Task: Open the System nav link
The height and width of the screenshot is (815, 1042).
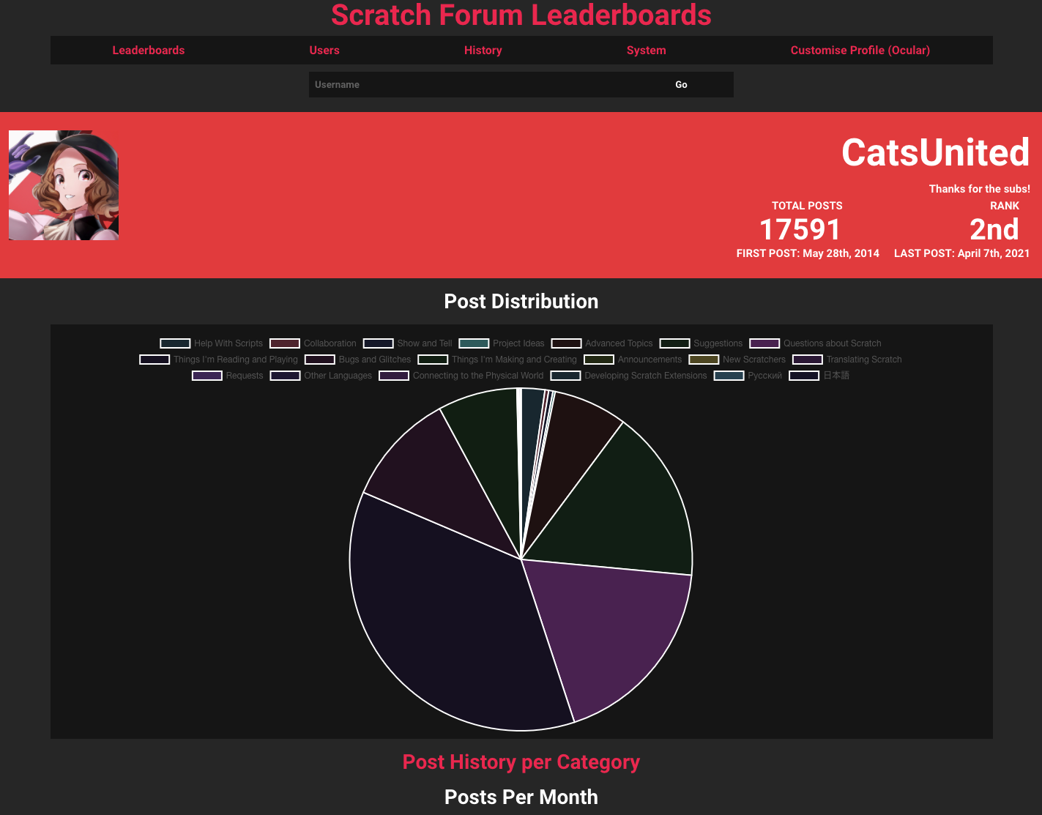Action: click(x=647, y=51)
